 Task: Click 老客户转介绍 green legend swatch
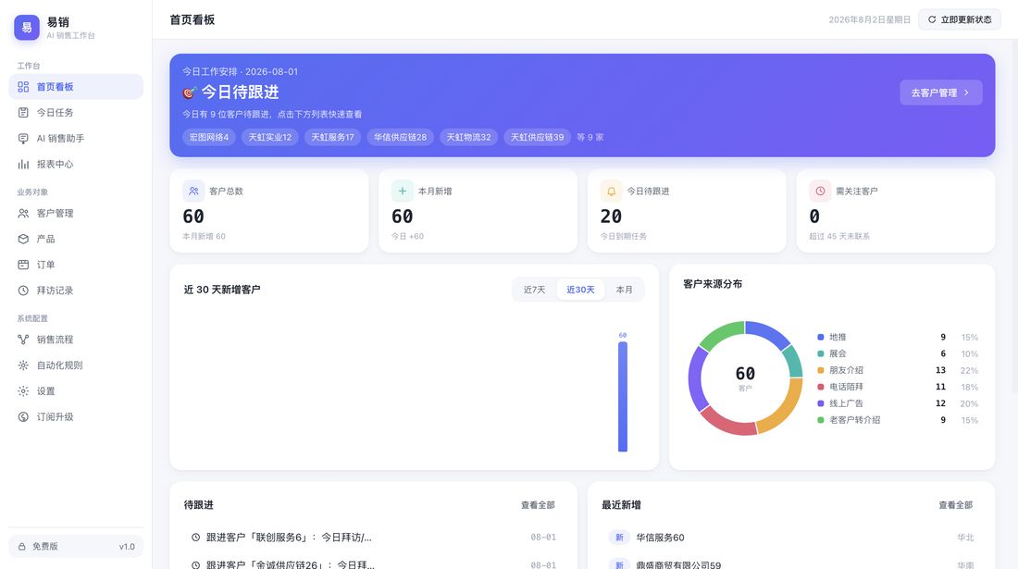tap(821, 420)
